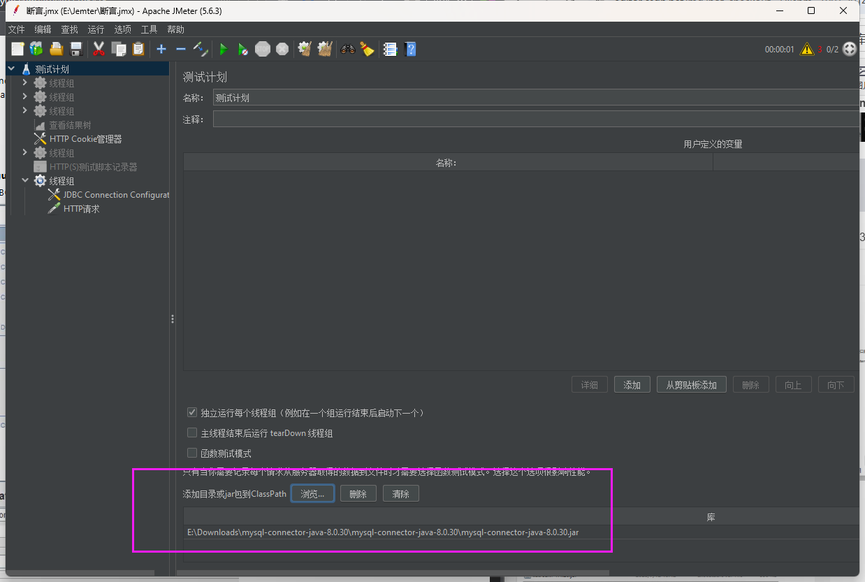Click the Shutdown threads X icon

coord(282,49)
